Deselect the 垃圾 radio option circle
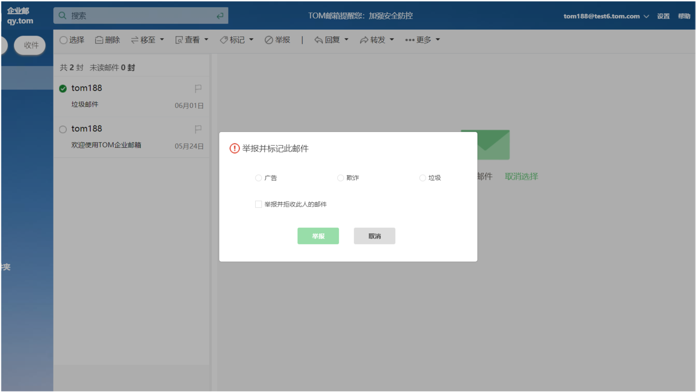 (422, 178)
